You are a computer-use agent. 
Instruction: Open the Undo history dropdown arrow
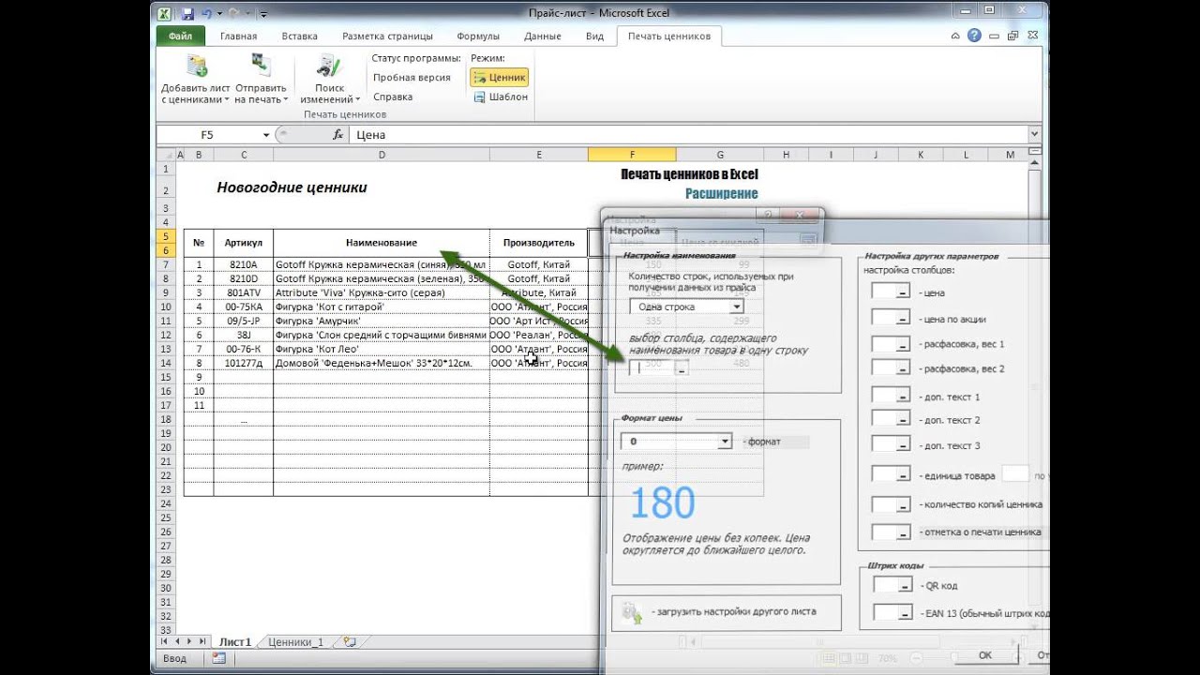coord(219,14)
